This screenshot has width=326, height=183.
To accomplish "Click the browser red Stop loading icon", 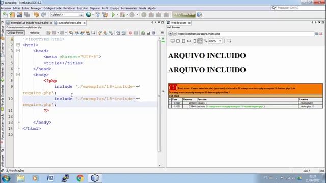I will point(321,34).
